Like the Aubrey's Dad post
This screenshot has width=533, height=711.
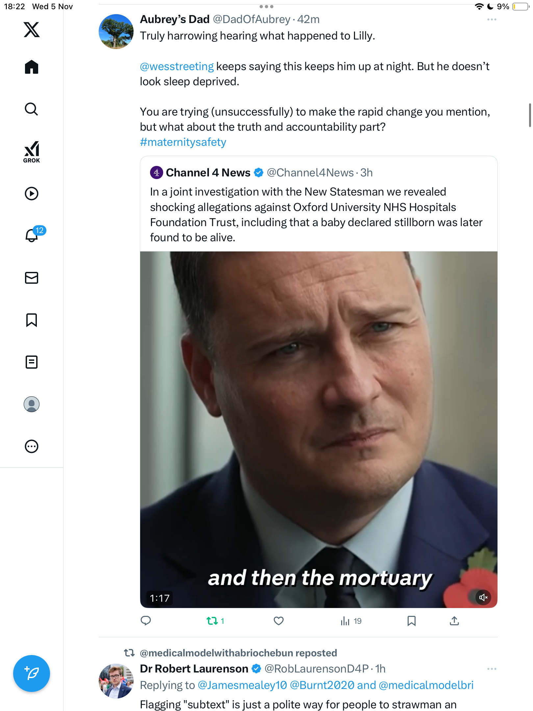(279, 621)
